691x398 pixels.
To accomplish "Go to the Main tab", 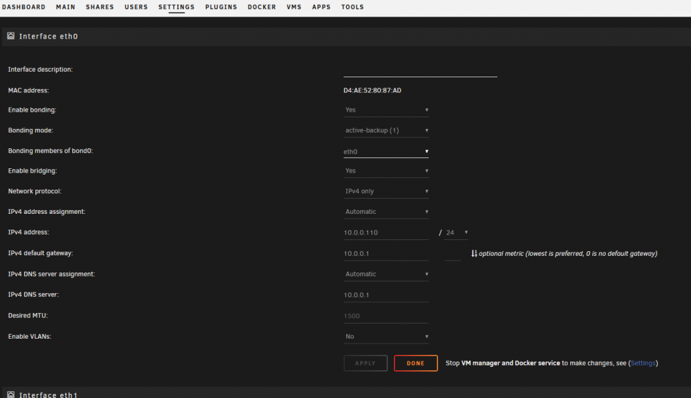I will (66, 7).
